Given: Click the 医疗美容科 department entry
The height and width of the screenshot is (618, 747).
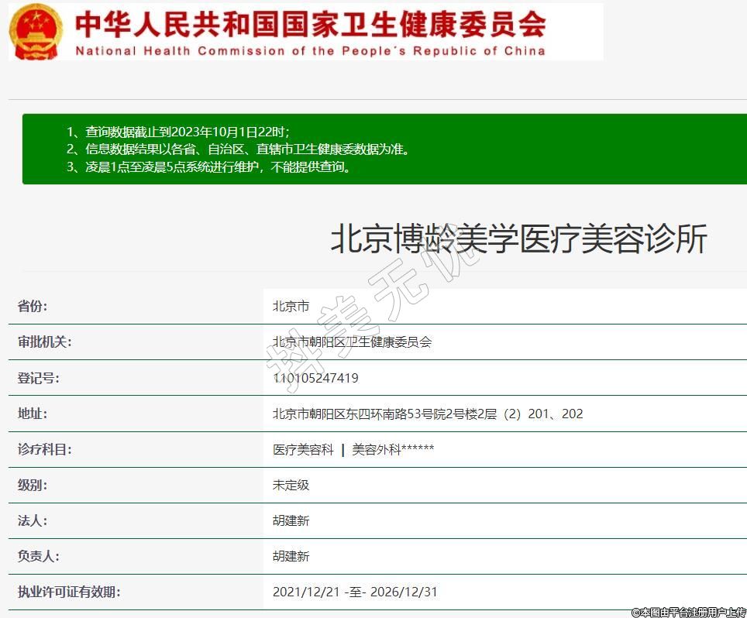Looking at the screenshot, I should coord(303,449).
